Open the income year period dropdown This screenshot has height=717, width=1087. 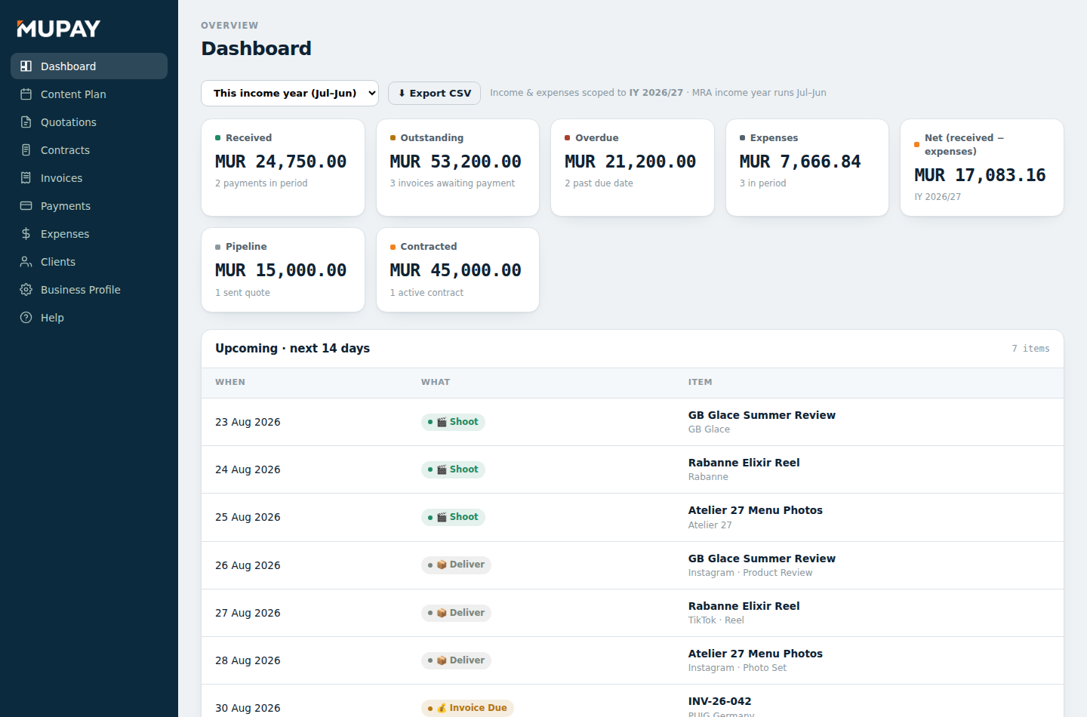[x=290, y=93]
